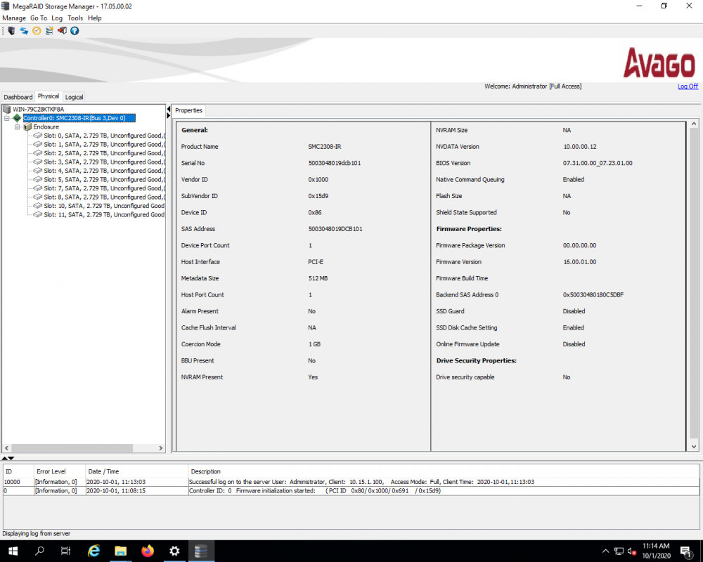Click the drive icon for Slot: 1
703x562 pixels.
(38, 144)
